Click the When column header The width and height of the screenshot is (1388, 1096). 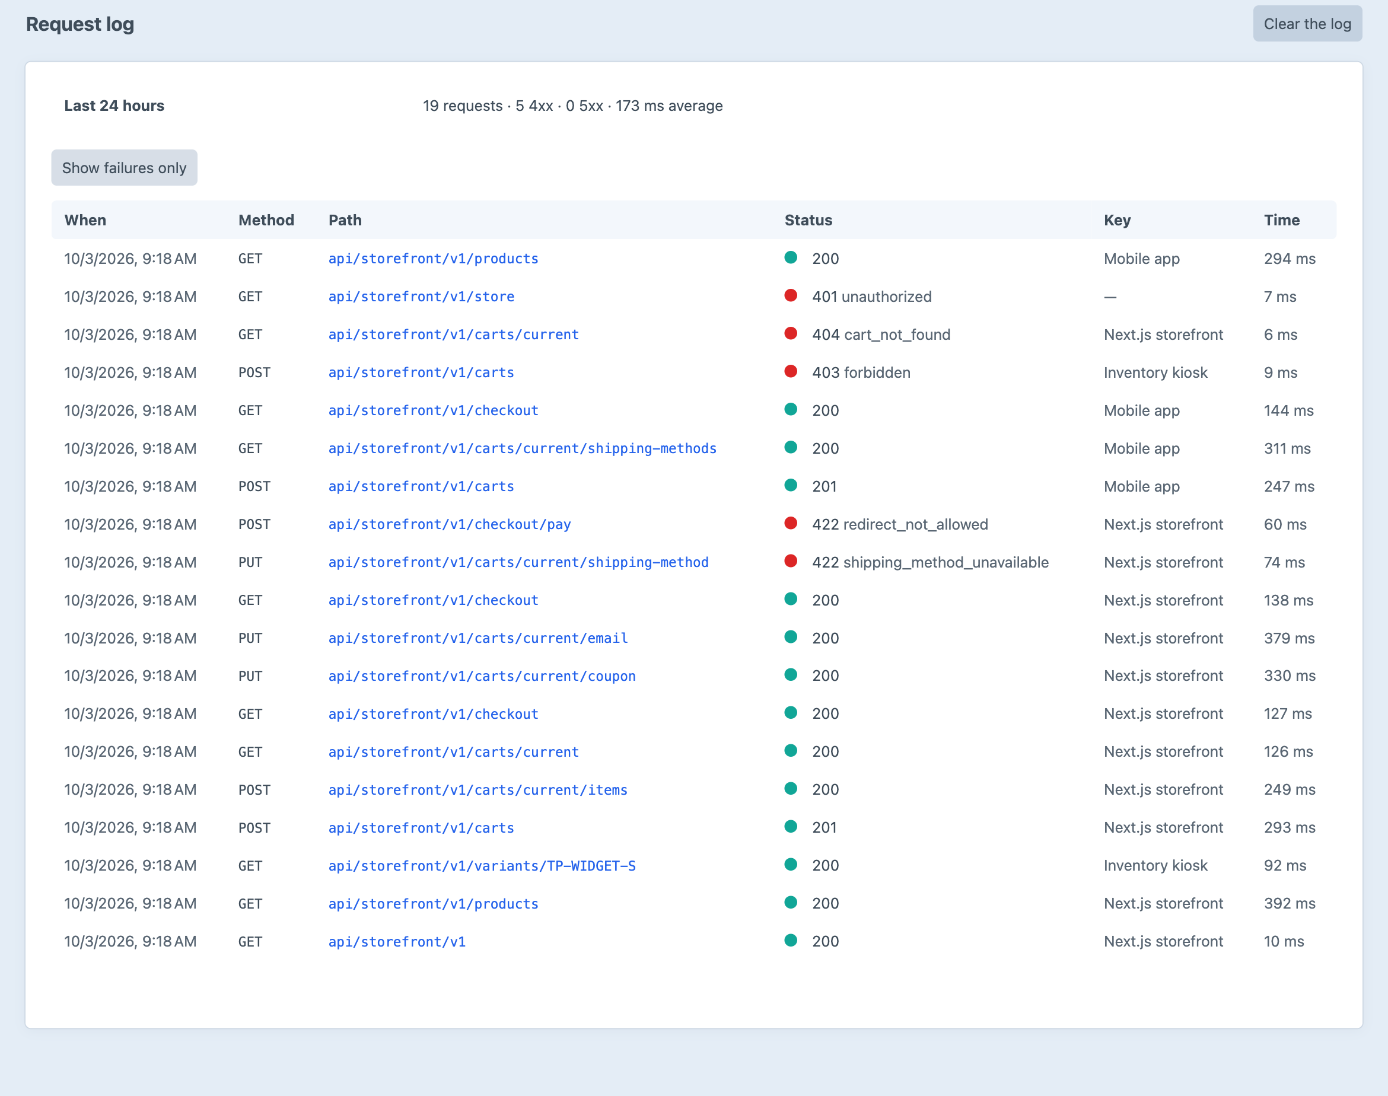(x=85, y=220)
